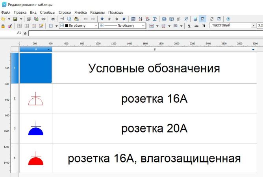Select row 4 header

[x=15, y=158]
